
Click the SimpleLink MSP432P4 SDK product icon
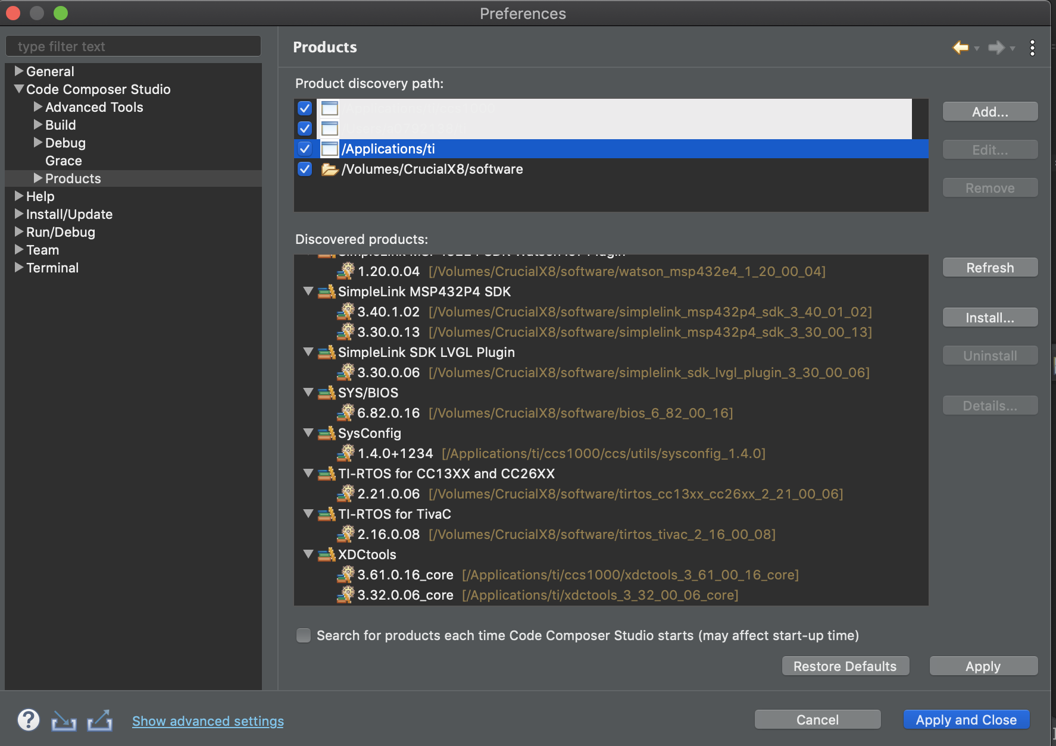click(326, 291)
